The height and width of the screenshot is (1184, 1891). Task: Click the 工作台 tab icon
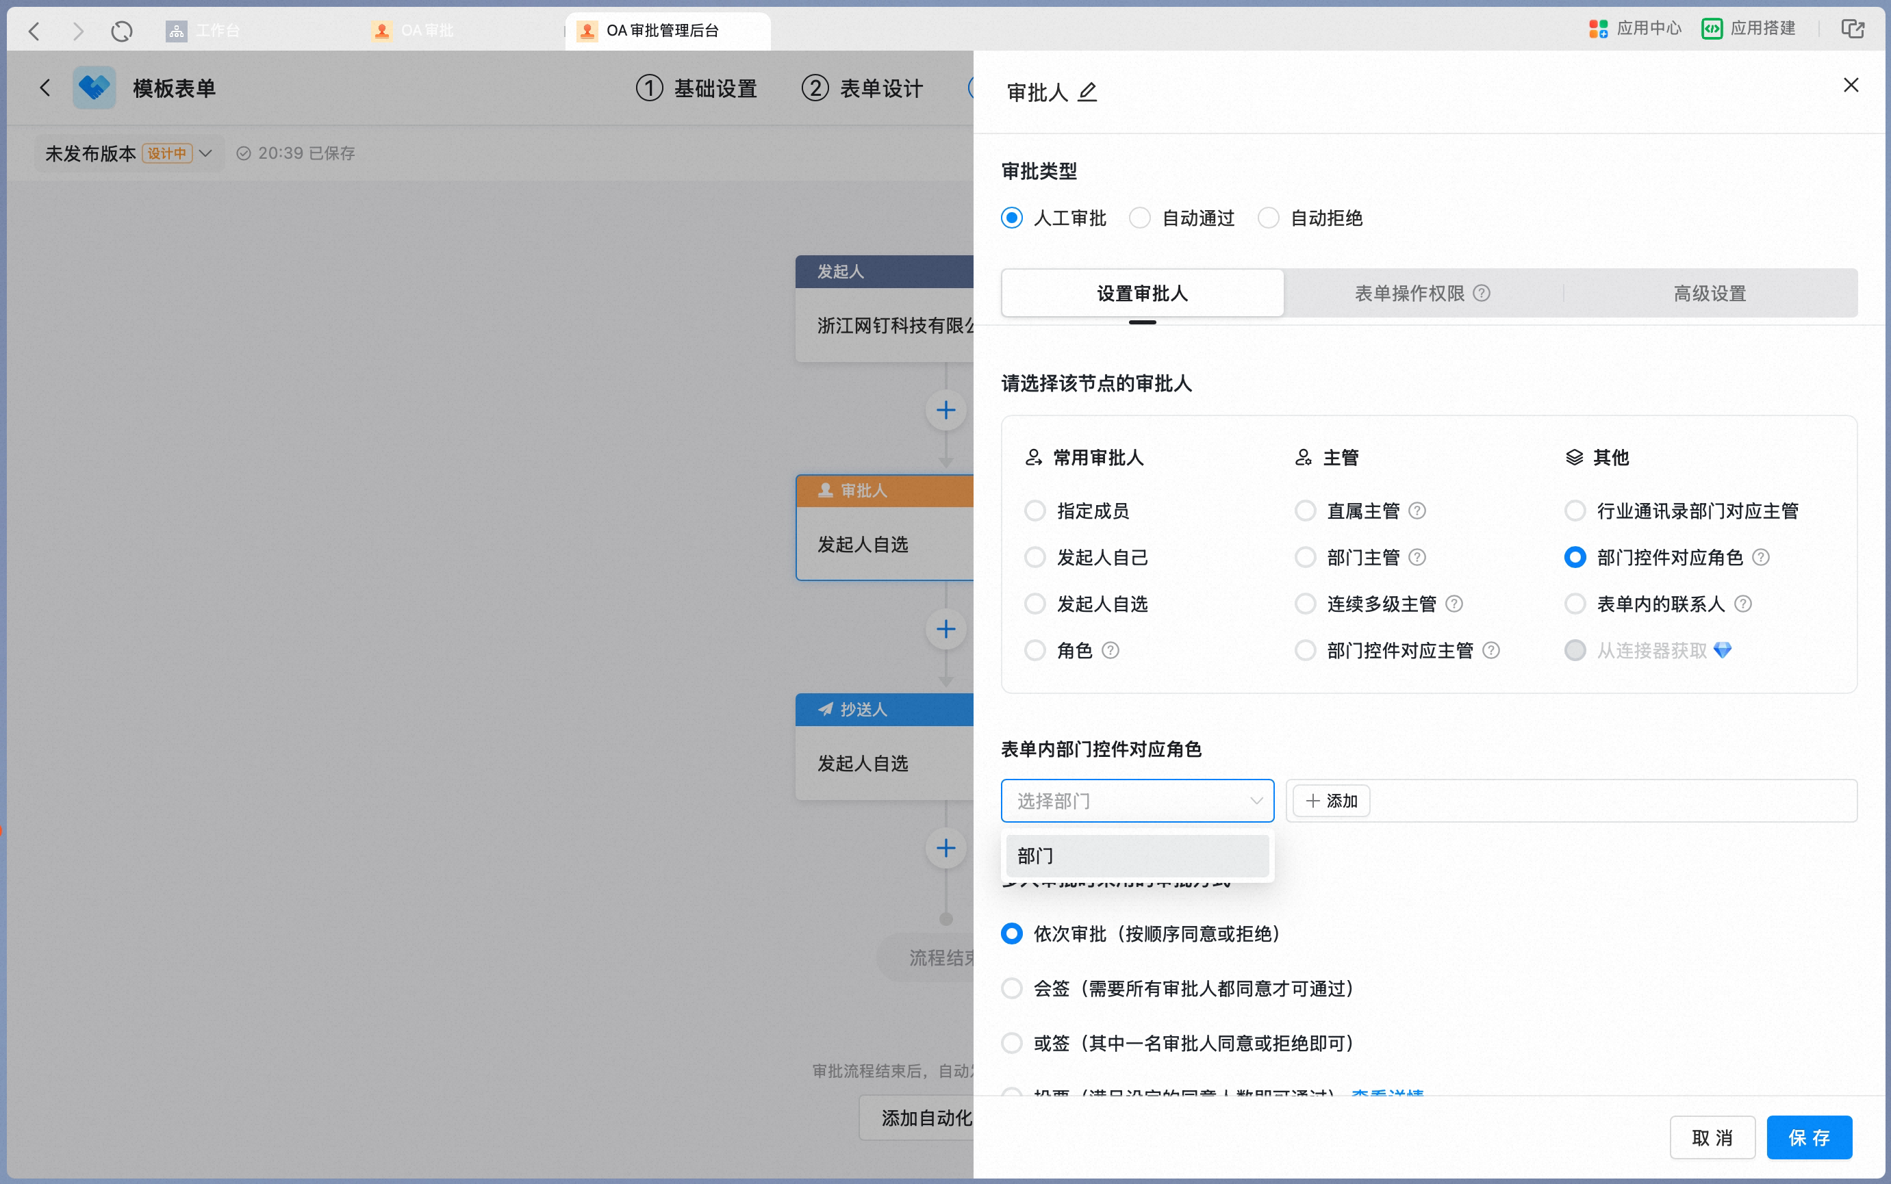pyautogui.click(x=176, y=31)
